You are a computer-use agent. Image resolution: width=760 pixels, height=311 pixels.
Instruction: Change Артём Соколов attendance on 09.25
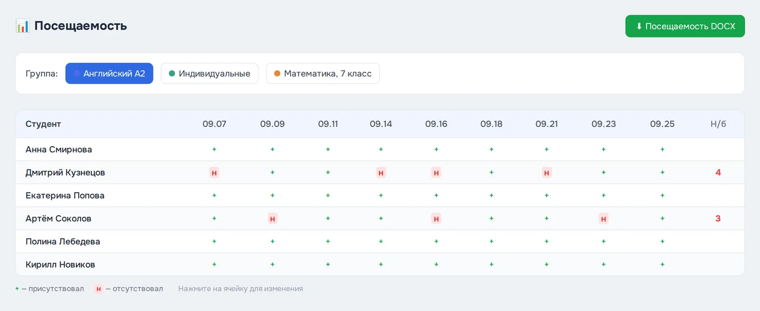click(x=662, y=219)
